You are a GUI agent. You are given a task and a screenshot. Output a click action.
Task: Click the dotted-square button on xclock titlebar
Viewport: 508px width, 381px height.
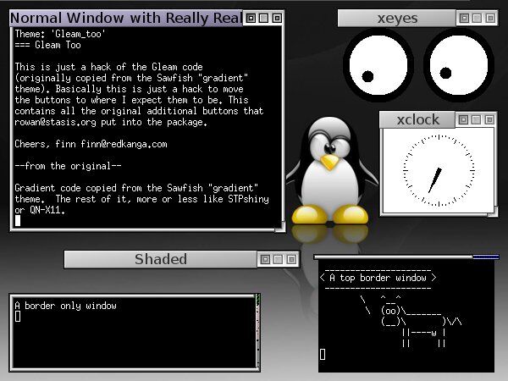(463, 120)
